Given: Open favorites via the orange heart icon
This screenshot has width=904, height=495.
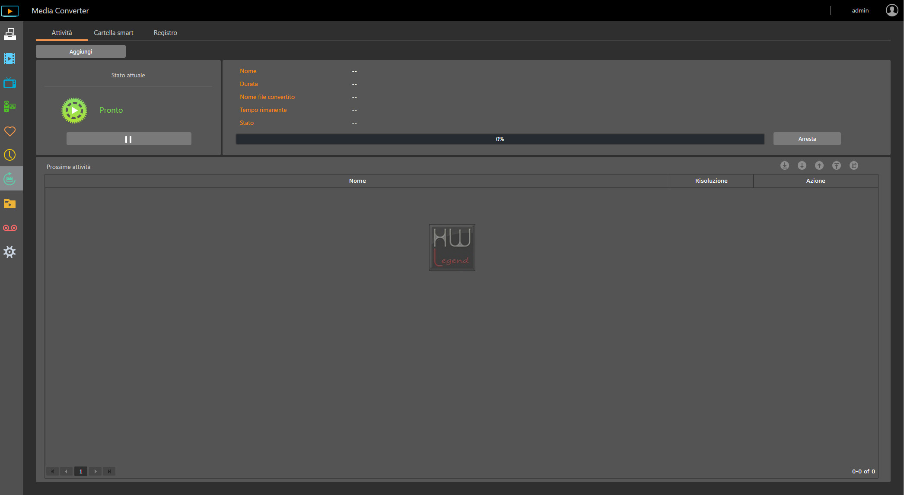Looking at the screenshot, I should tap(10, 131).
